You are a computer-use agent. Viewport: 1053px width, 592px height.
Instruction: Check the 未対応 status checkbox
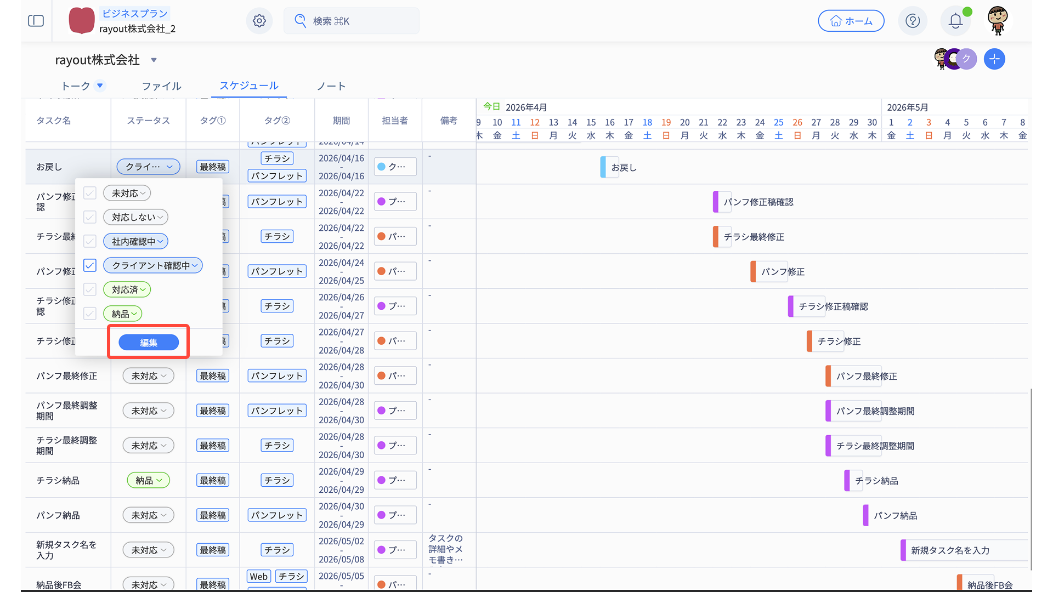pos(90,193)
